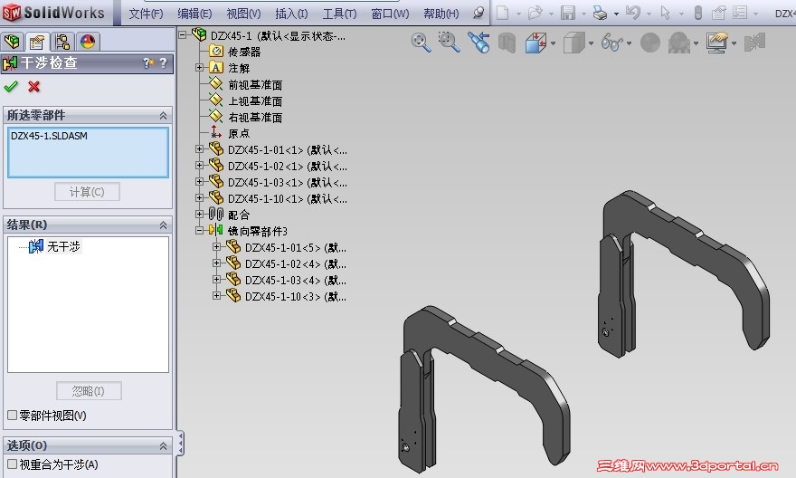Expand the 配合 mates folder
796x478 pixels.
pyautogui.click(x=200, y=214)
